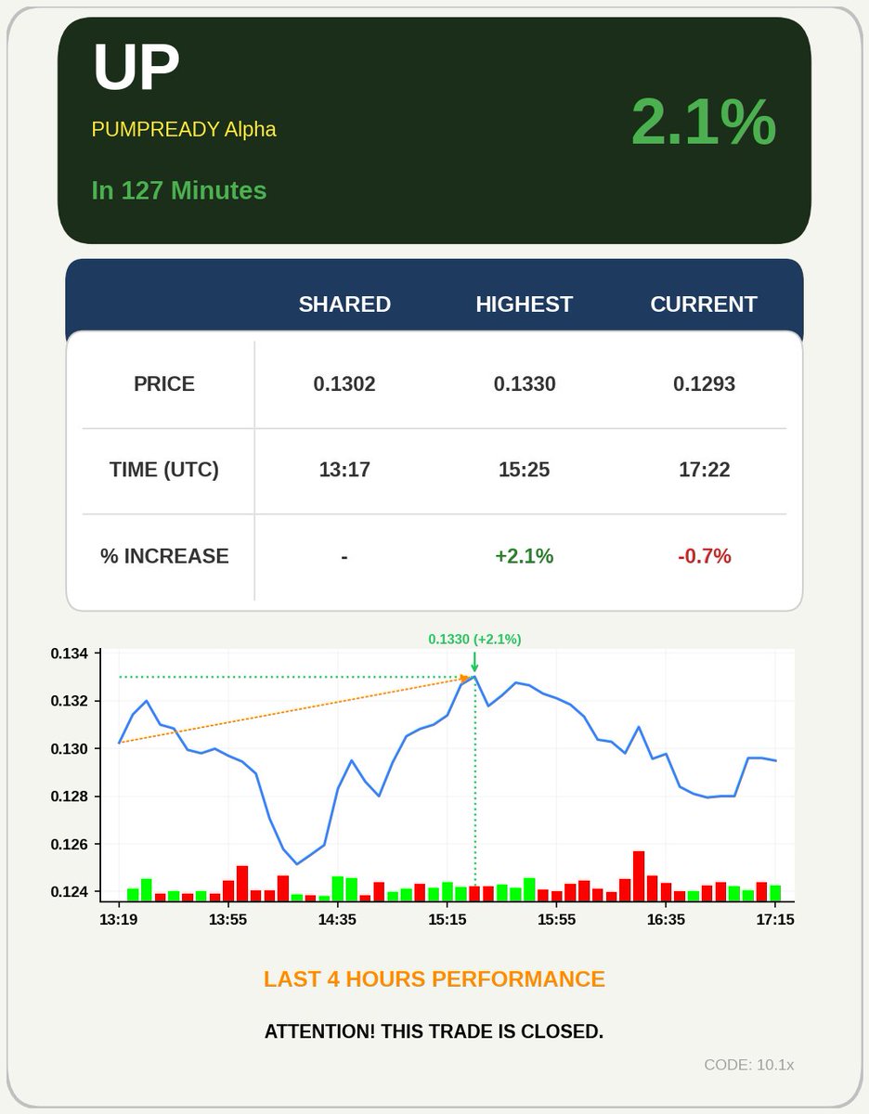Viewport: 869px width, 1114px height.
Task: Select the -0.7% increase cell
Action: pos(705,556)
